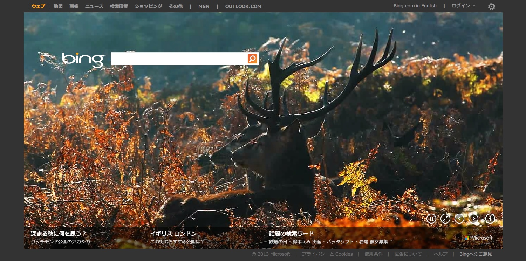Click the Microsoft logo
Viewport: 526px width, 261px height.
(x=479, y=238)
